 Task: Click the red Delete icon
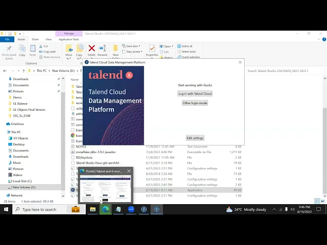coord(91,48)
